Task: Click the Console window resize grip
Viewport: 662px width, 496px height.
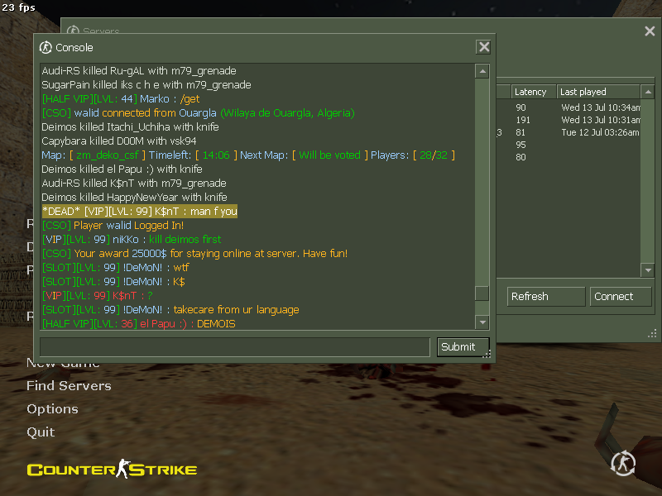Action: coord(487,354)
